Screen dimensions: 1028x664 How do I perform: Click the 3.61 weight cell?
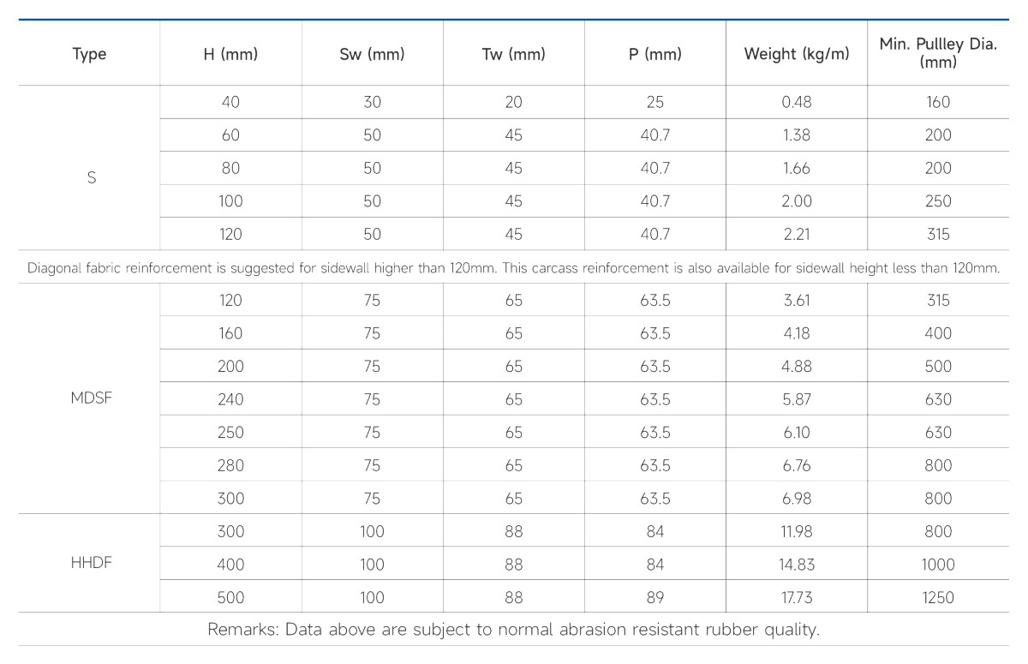pyautogui.click(x=797, y=301)
